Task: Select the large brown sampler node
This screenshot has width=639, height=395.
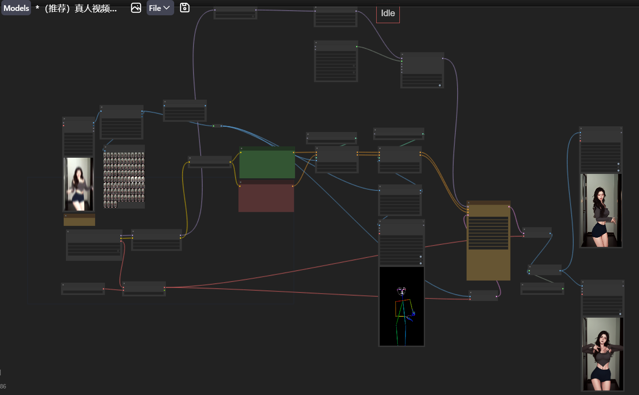Action: pyautogui.click(x=488, y=241)
